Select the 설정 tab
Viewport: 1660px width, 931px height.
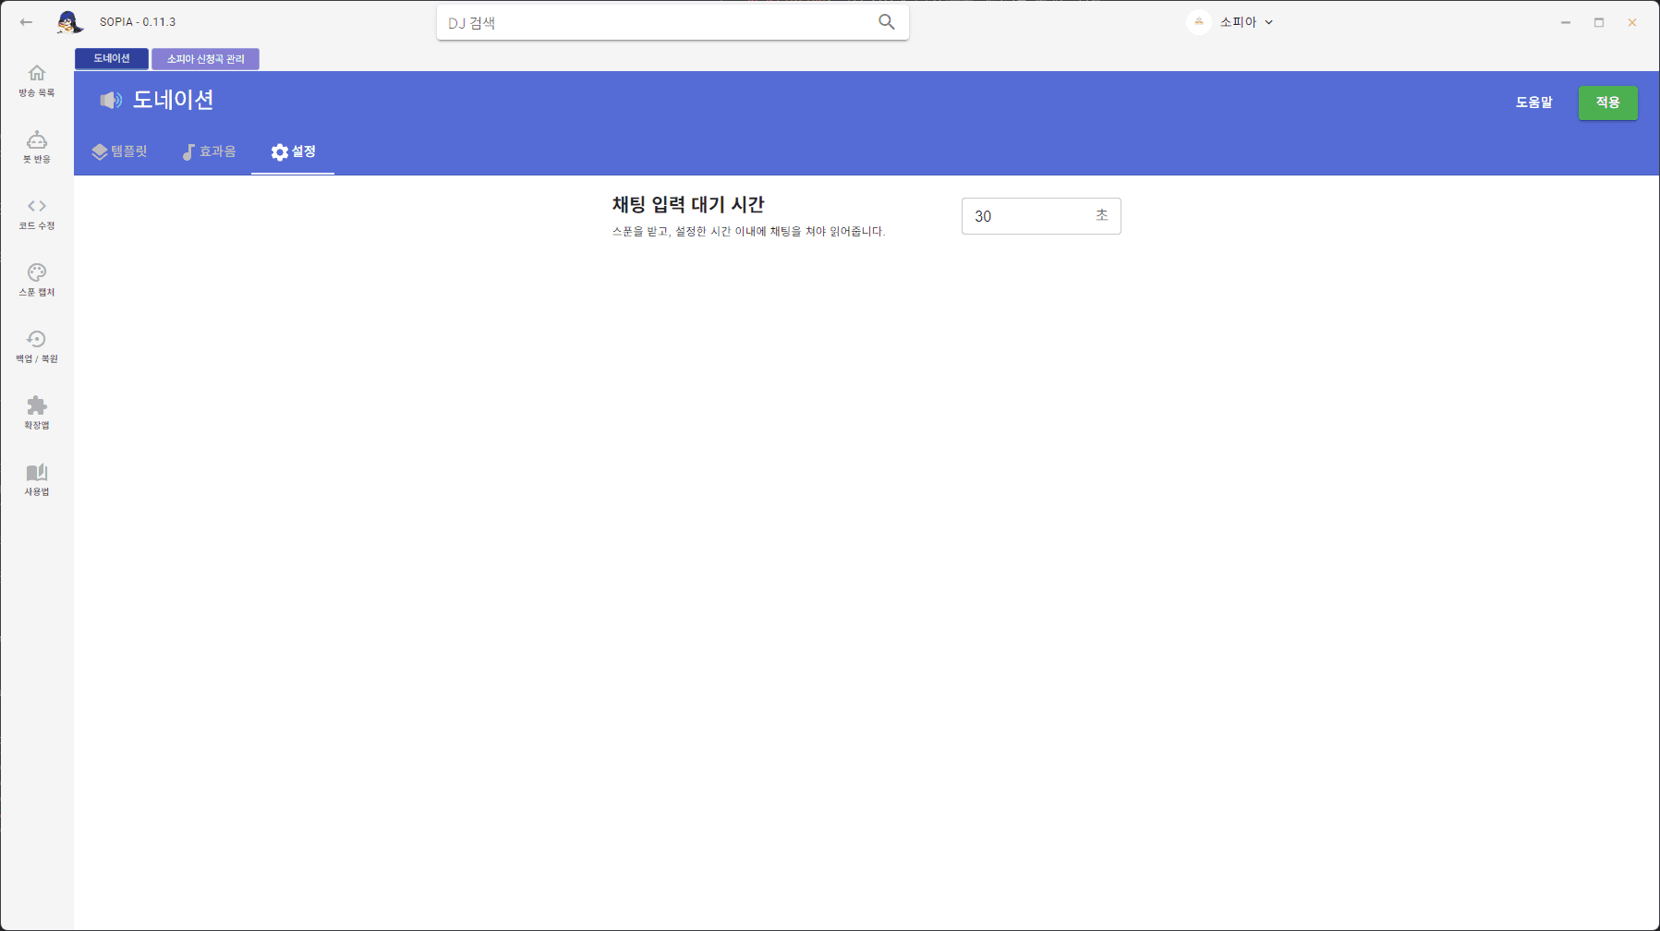point(293,151)
